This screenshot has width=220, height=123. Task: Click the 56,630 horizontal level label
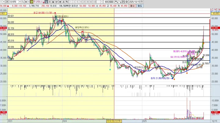tap(11, 22)
